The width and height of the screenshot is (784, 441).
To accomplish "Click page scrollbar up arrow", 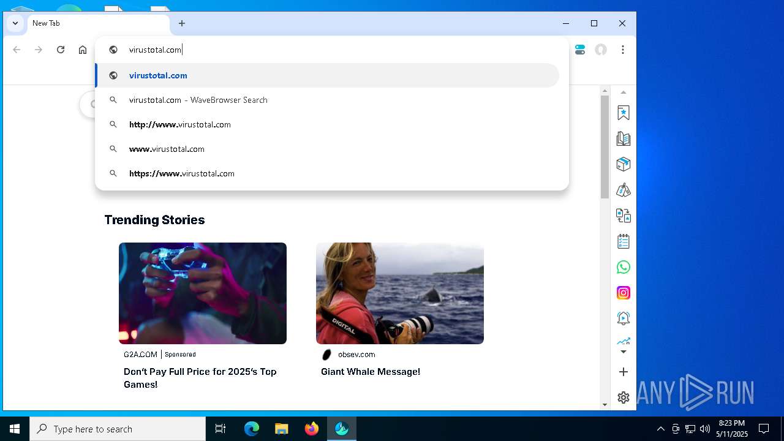I will click(605, 91).
